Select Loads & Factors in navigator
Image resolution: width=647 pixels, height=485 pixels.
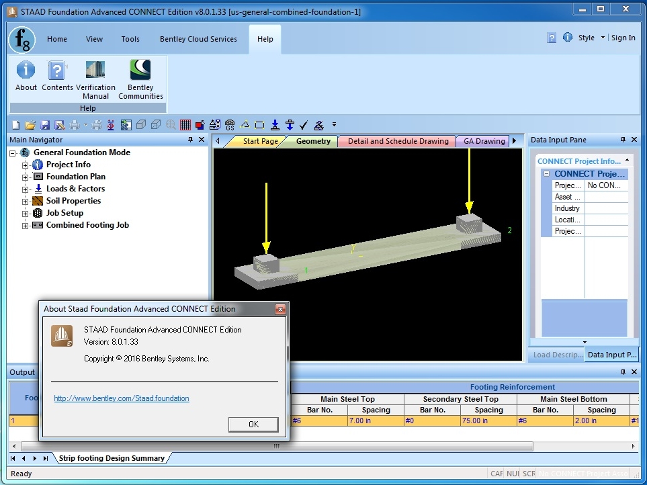tap(75, 189)
